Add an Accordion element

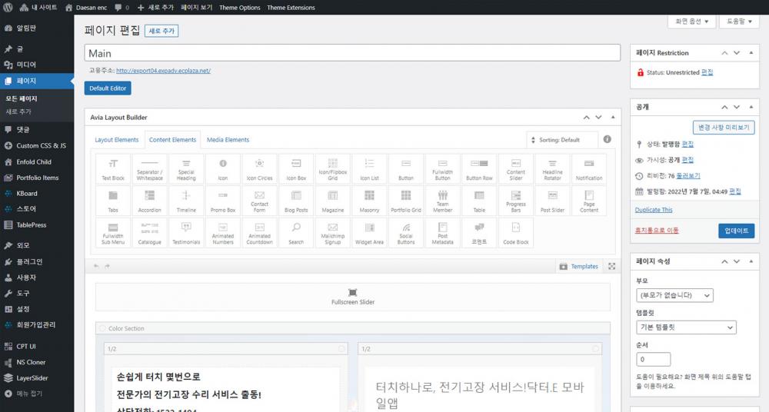pos(150,201)
